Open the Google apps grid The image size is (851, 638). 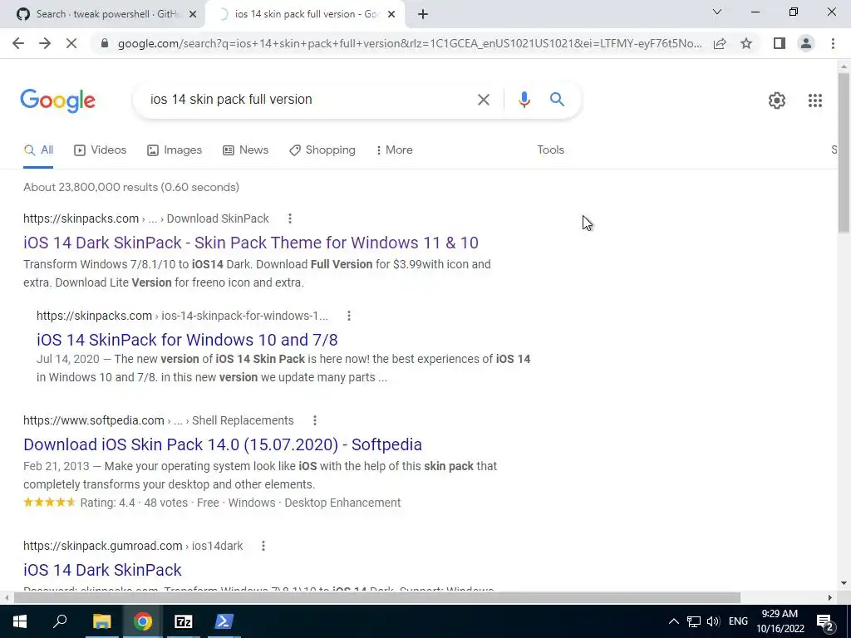point(814,101)
